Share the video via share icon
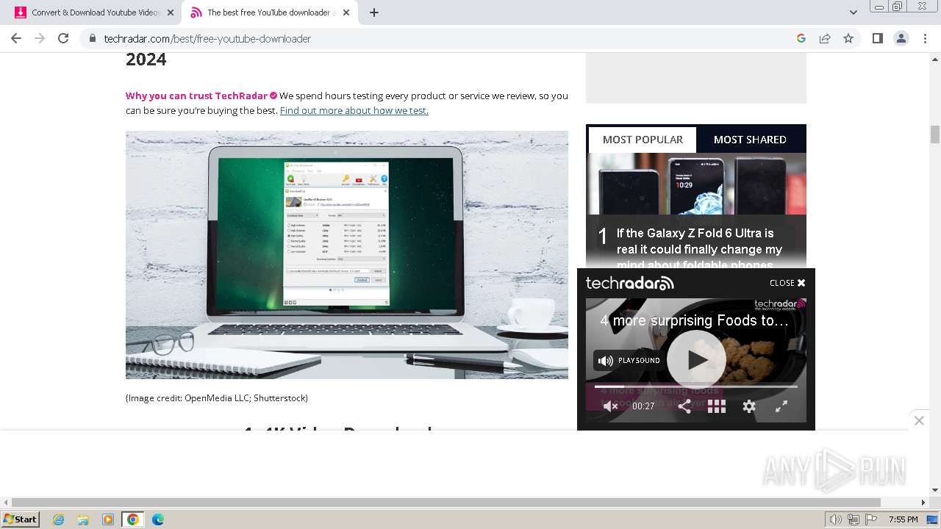Image resolution: width=941 pixels, height=529 pixels. click(684, 406)
